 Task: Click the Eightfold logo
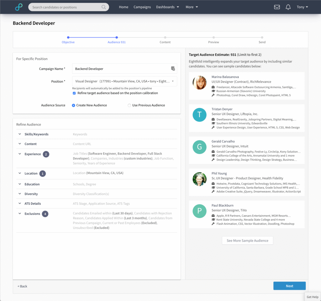click(18, 7)
